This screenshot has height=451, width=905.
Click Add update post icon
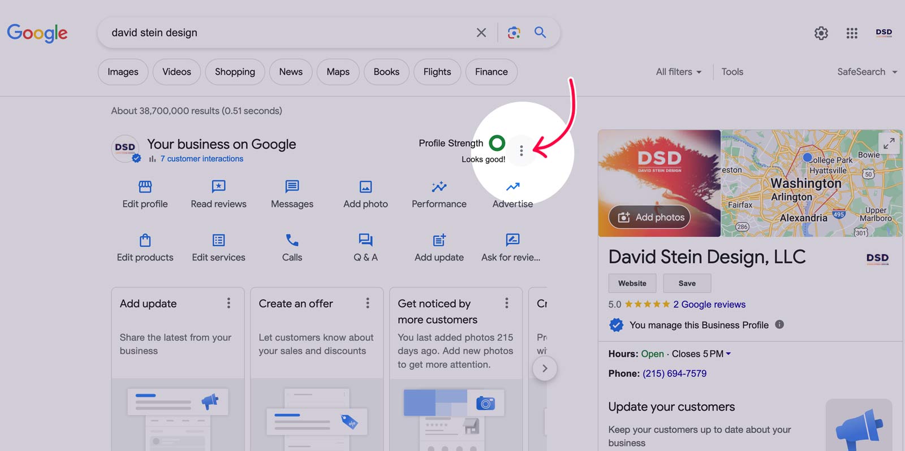click(439, 240)
